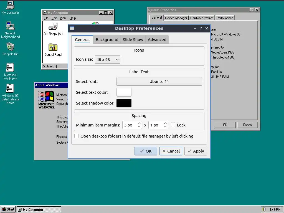Image resolution: width=284 pixels, height=213 pixels.
Task: Click My Computer taskbar button
Action: pos(39,210)
